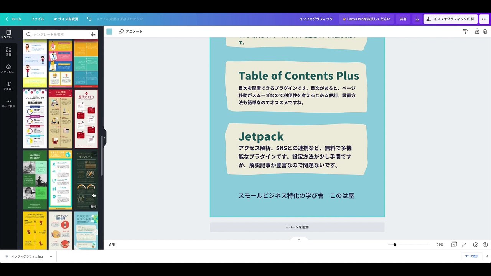Expand the downloaded jpg file options chevron
Screen dimensions: 491x276
[51, 256]
